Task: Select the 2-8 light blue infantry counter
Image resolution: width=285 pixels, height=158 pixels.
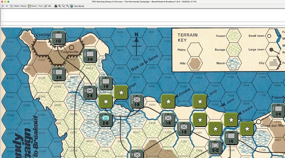Action: 106,120
